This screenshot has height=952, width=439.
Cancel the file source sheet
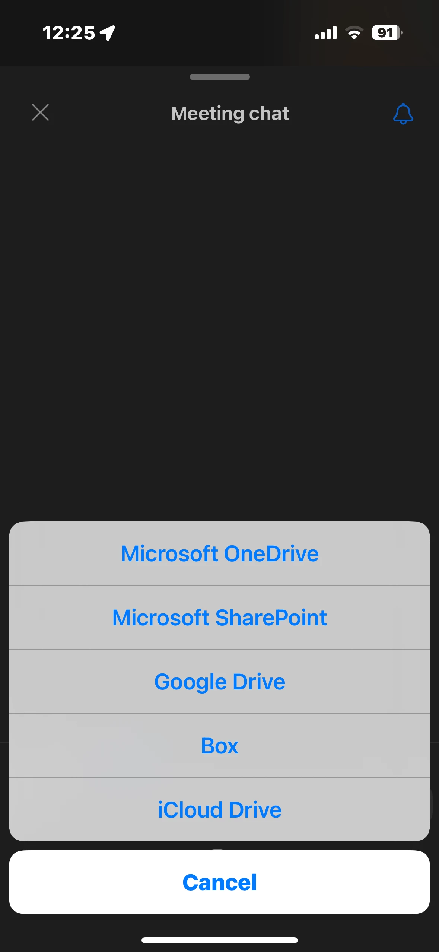coord(219,882)
